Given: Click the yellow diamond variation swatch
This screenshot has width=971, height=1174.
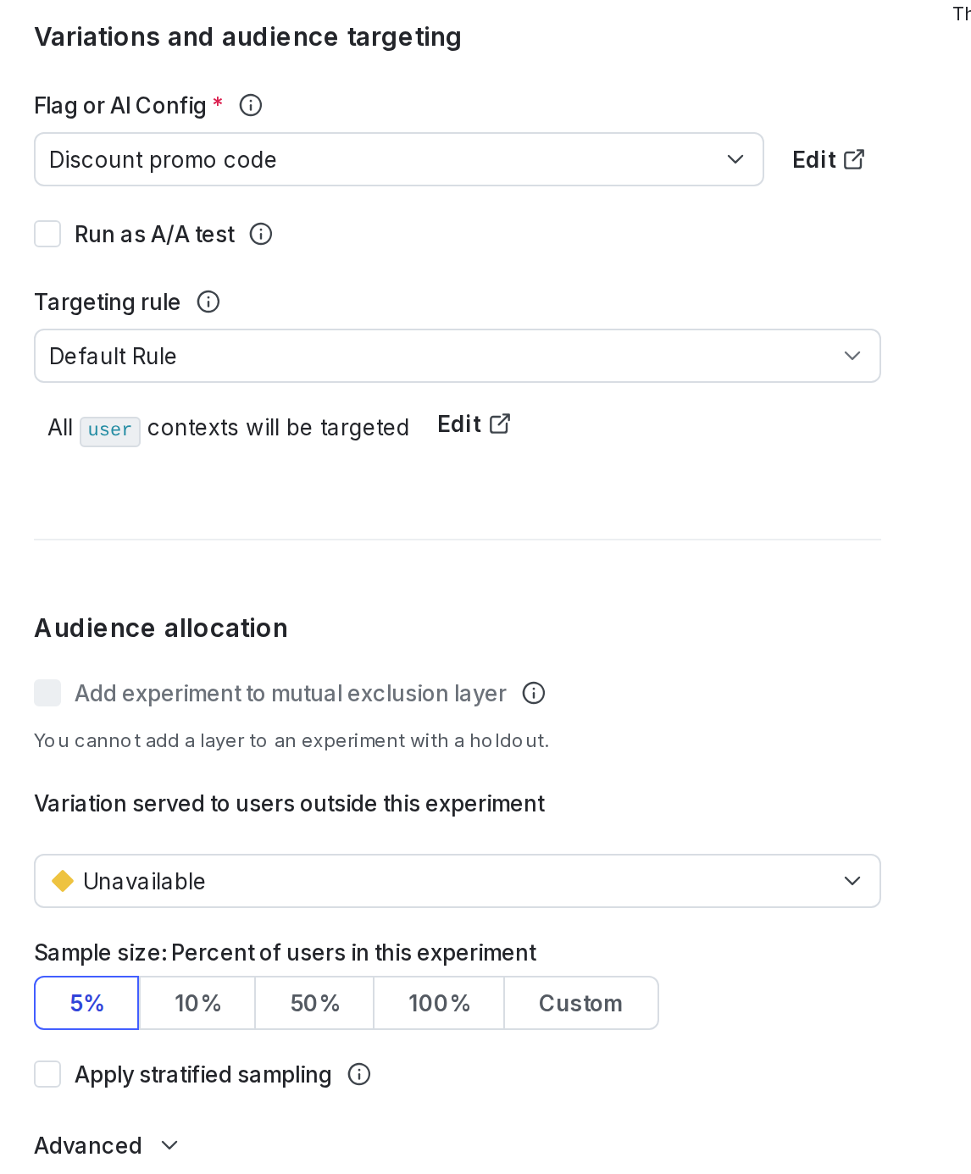Looking at the screenshot, I should (64, 881).
